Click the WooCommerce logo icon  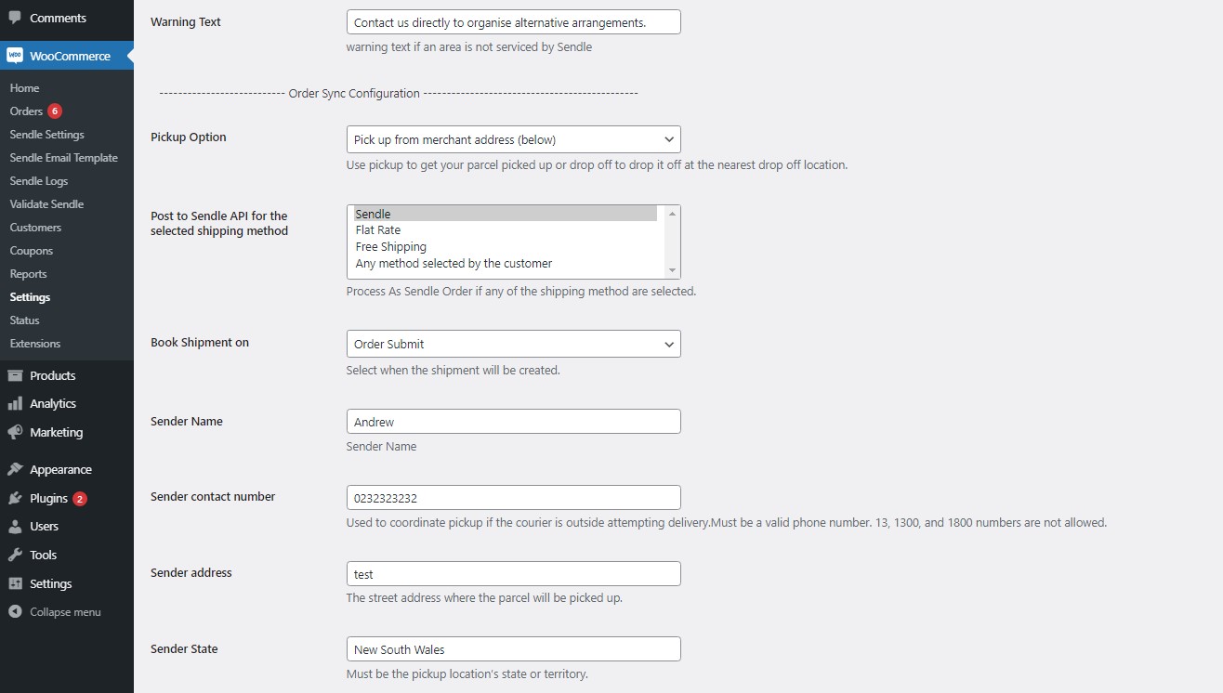(15, 56)
